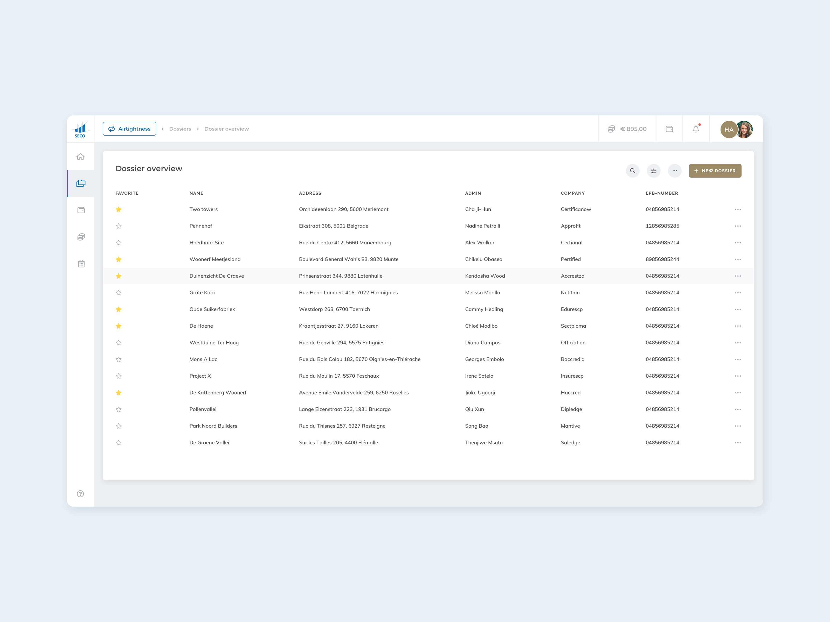Mark Pennehof dossier as favorite

pos(119,226)
